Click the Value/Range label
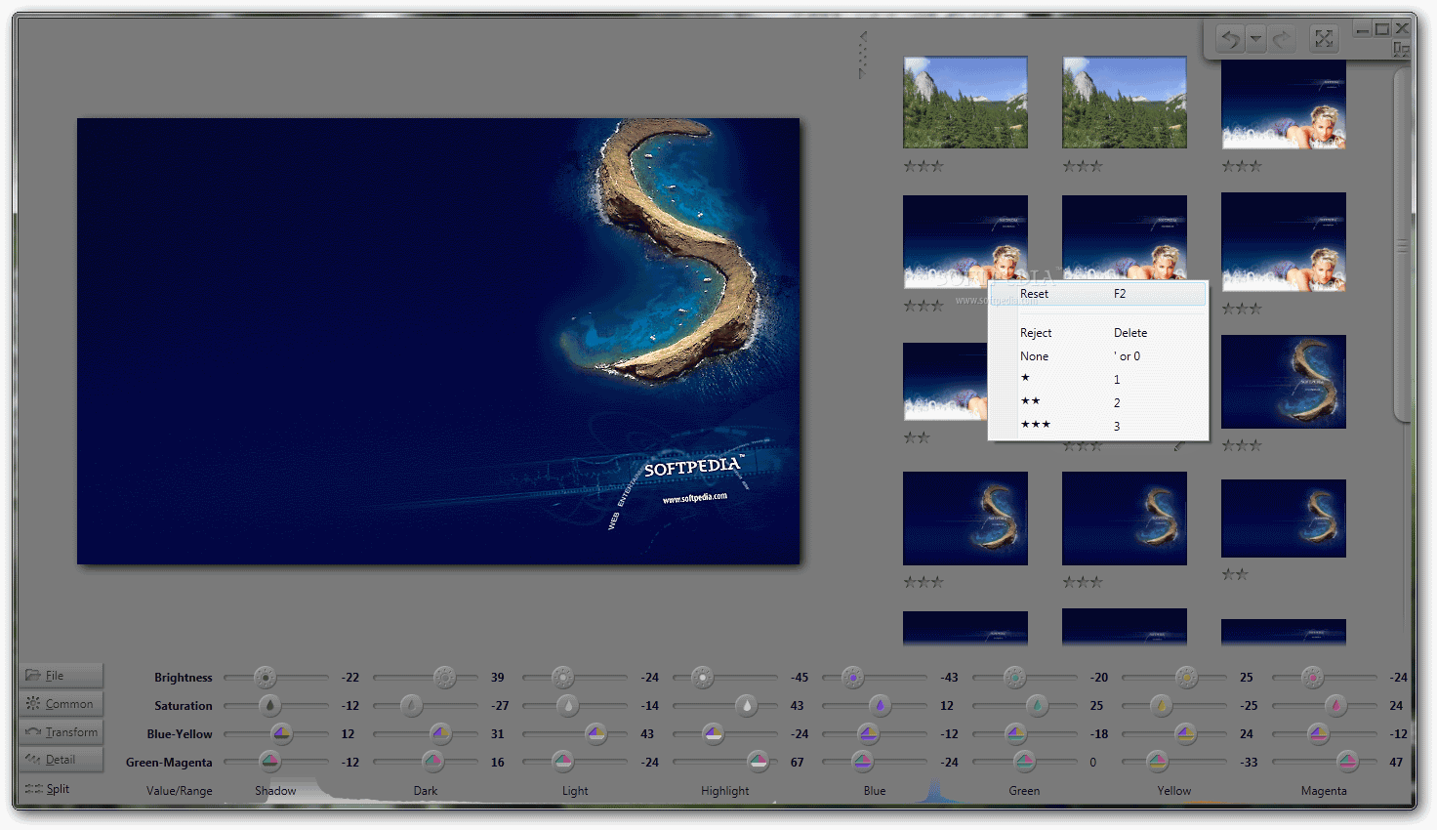This screenshot has height=830, width=1437. coord(180,791)
